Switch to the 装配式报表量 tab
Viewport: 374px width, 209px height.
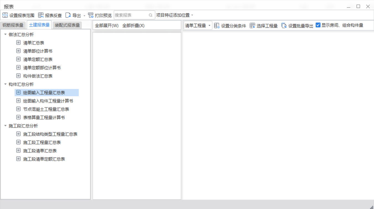coord(67,25)
